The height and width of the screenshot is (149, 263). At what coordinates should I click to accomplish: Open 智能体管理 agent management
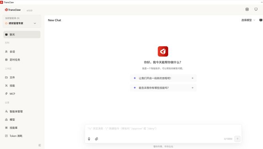(22, 112)
